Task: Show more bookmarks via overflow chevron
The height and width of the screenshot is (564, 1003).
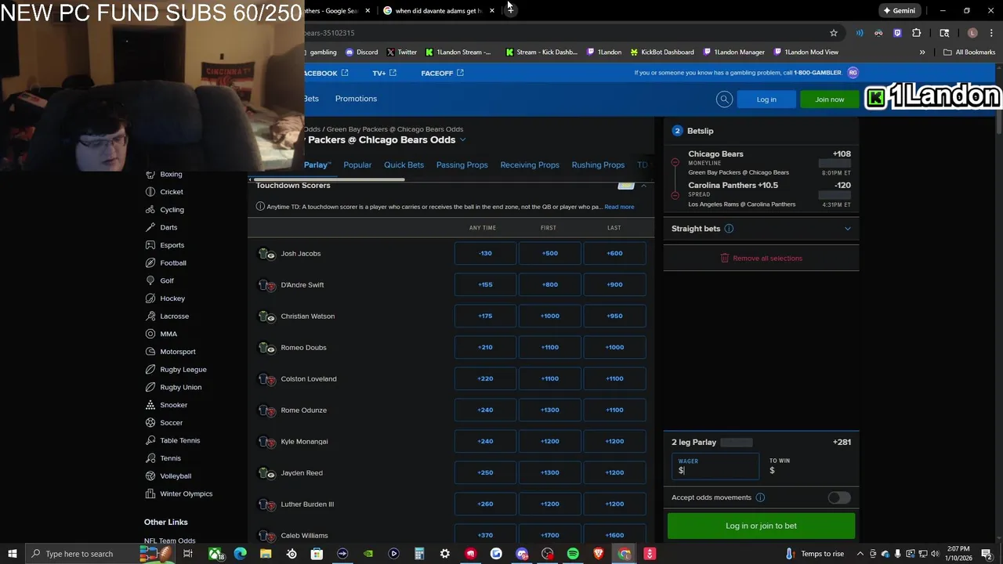Action: pos(922,52)
